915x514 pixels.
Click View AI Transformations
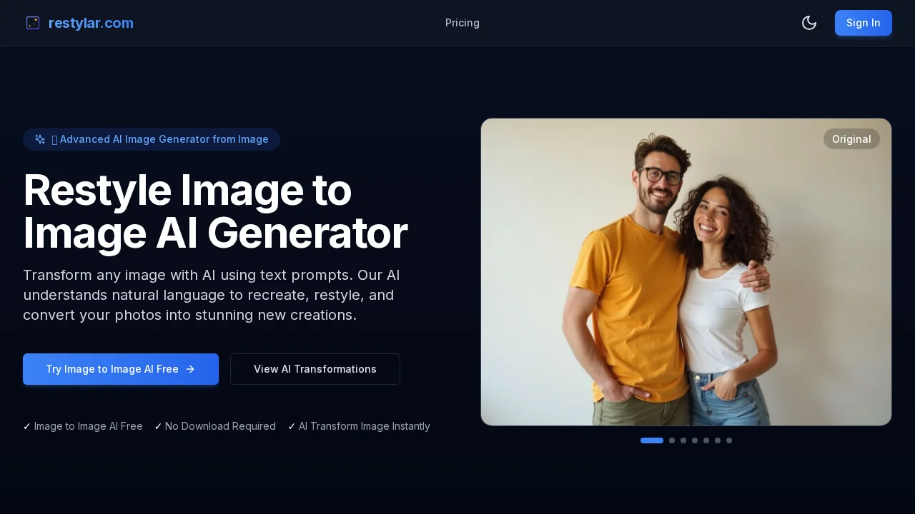315,369
